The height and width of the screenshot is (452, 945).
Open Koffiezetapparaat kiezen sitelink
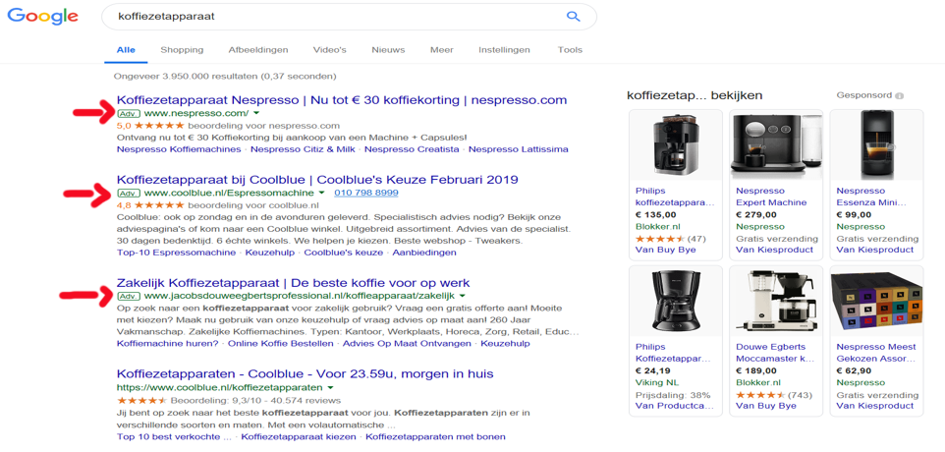[298, 436]
